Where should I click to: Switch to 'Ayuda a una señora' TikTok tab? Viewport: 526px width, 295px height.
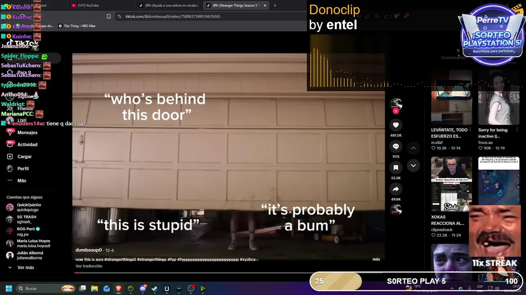169,5
